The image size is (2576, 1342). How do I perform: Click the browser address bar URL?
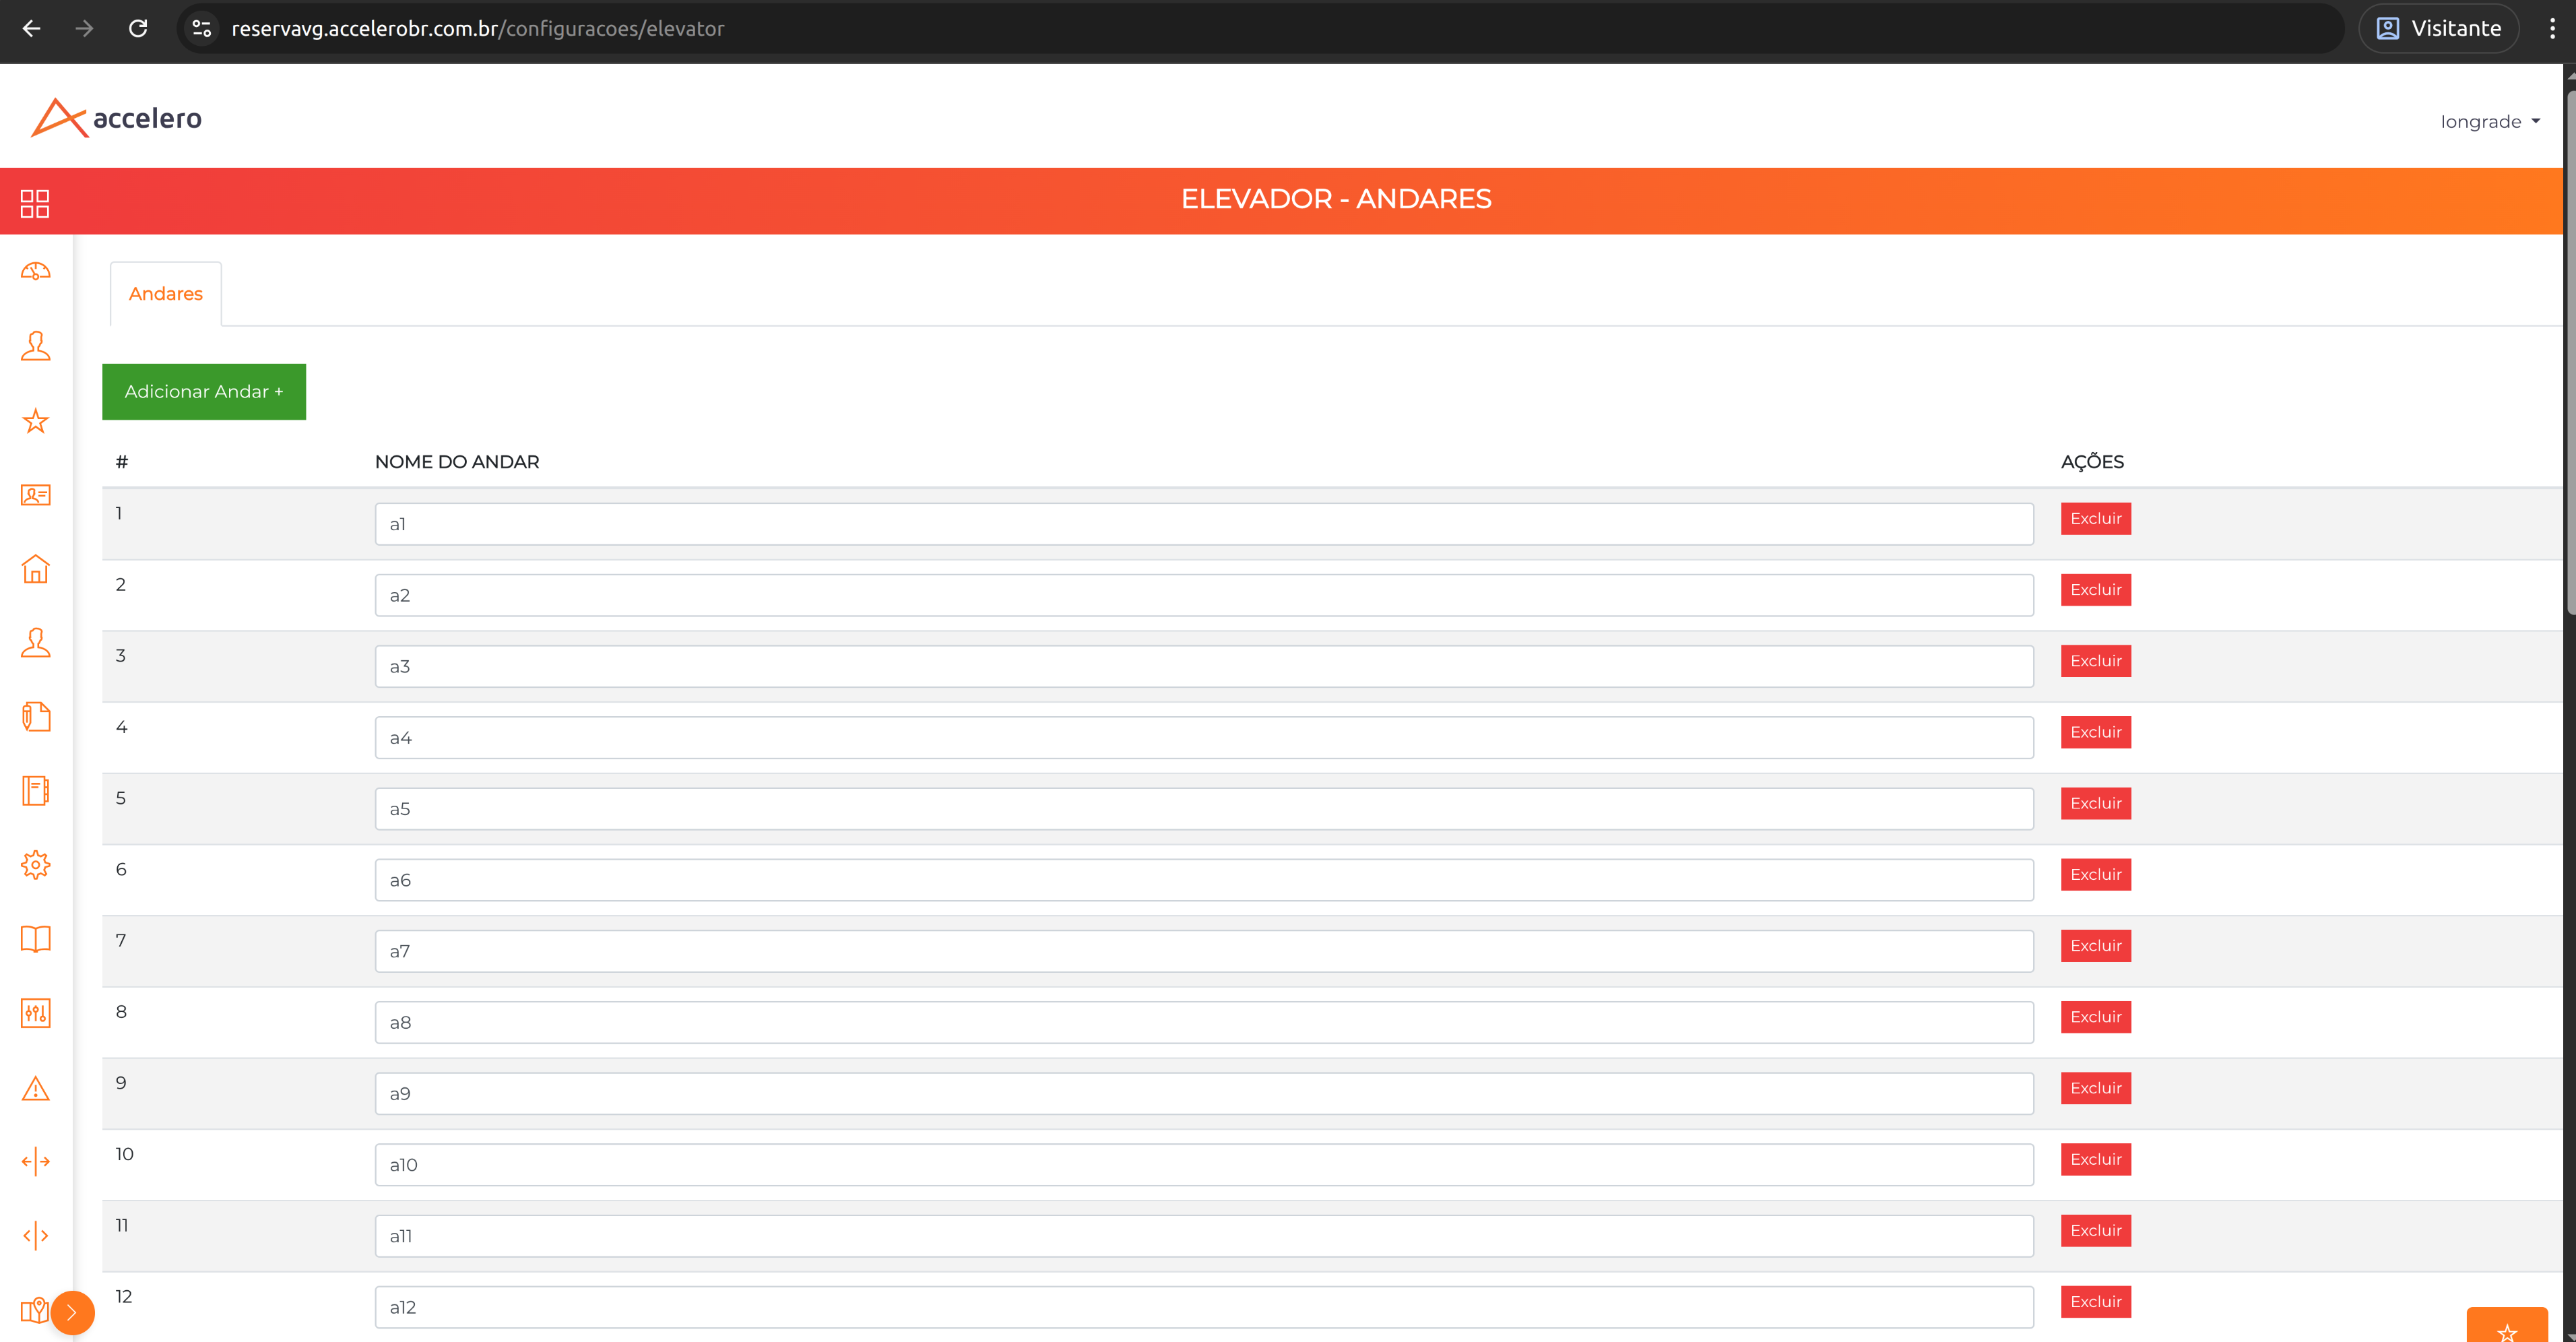point(478,28)
